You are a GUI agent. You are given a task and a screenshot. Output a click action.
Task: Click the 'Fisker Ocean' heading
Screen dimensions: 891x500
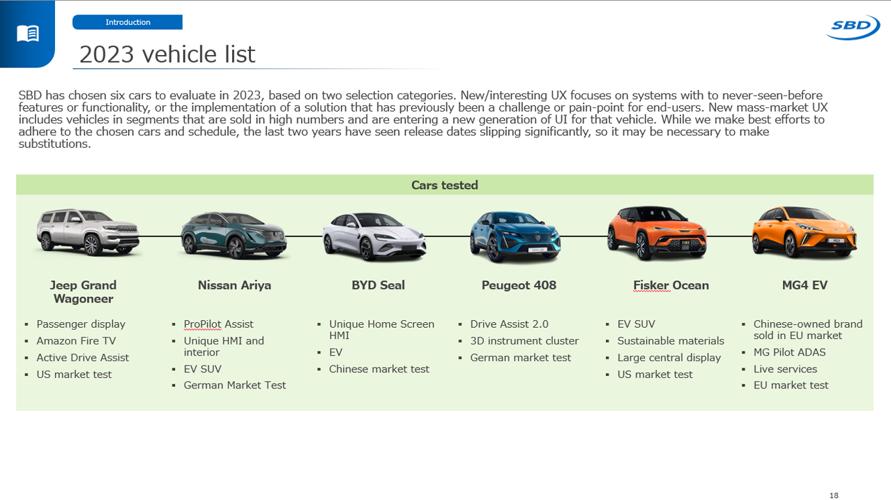tap(671, 285)
